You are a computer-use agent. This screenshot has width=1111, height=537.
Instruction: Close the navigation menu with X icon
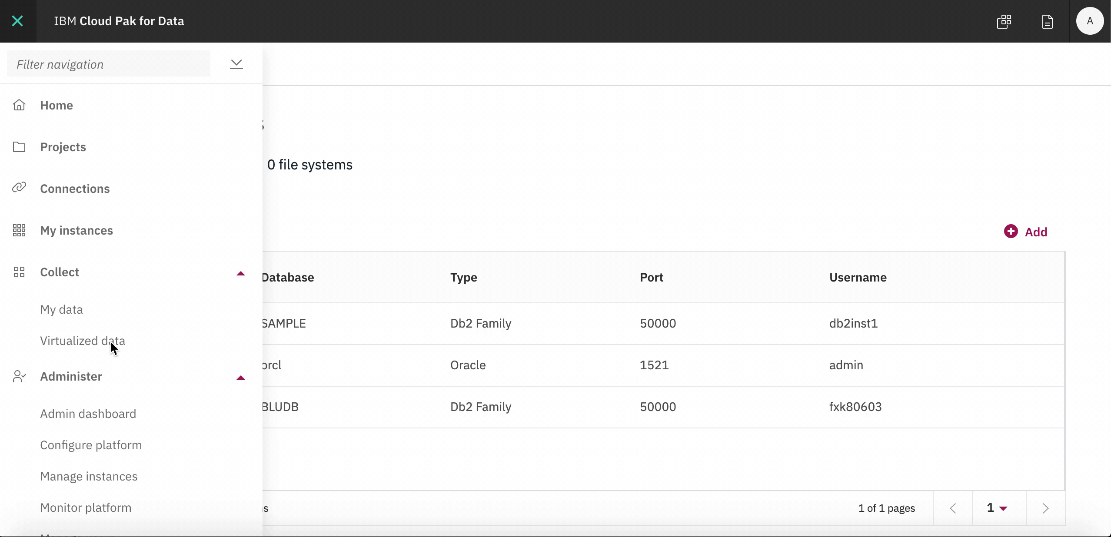point(17,21)
